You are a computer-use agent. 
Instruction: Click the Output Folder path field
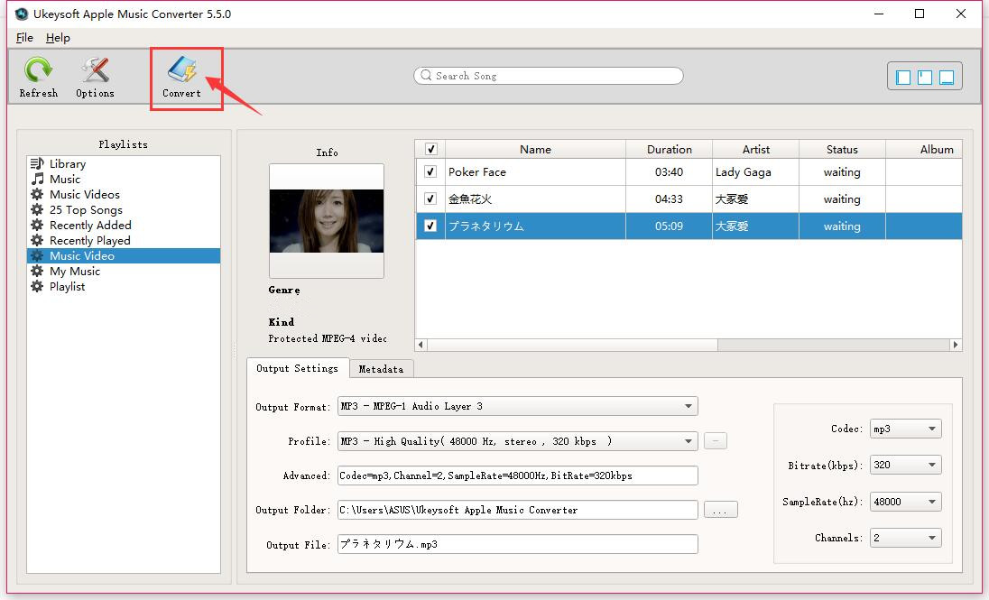point(518,510)
